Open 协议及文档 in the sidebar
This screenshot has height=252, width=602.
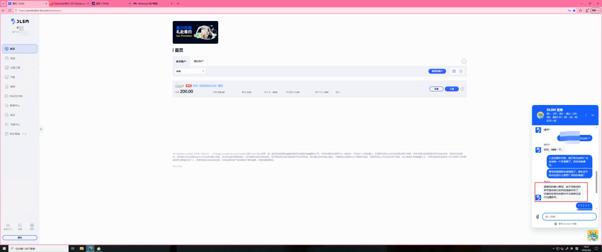(20, 96)
